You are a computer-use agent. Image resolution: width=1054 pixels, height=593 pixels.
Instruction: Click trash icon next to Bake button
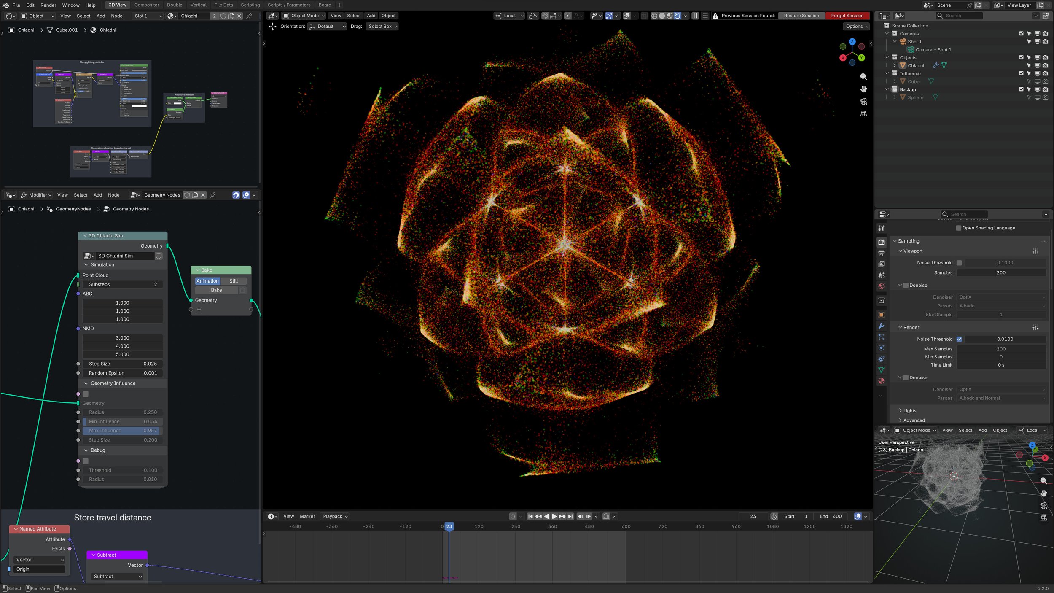pyautogui.click(x=242, y=290)
